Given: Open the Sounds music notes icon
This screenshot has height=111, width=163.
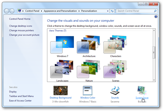Looking at the screenshot, I should (x=115, y=91).
